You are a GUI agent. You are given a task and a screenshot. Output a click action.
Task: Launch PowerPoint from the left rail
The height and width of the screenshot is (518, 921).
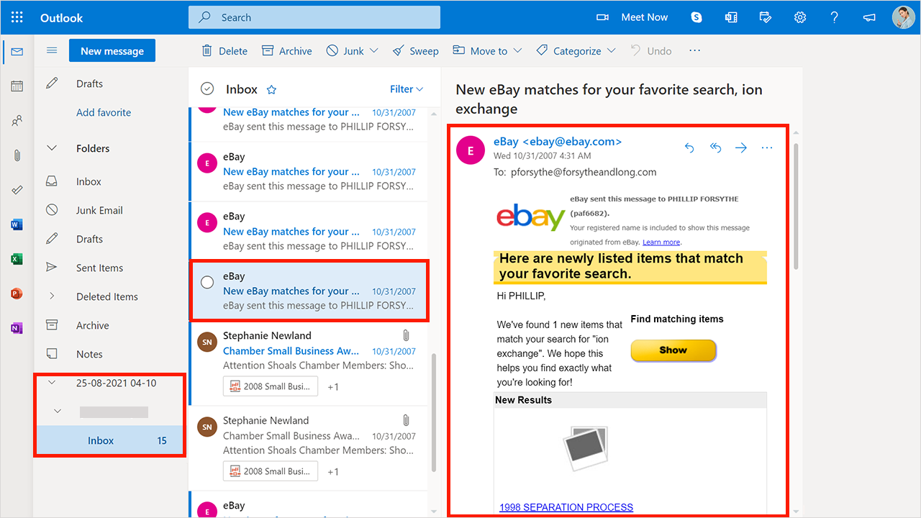17,294
